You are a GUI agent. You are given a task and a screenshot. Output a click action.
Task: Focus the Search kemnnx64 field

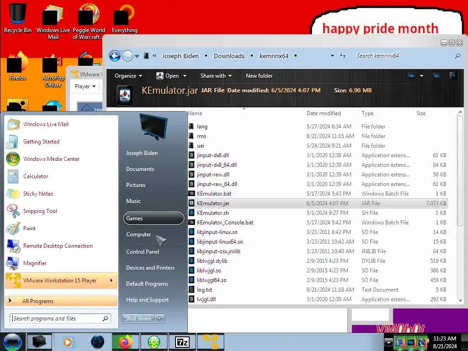pyautogui.click(x=404, y=56)
